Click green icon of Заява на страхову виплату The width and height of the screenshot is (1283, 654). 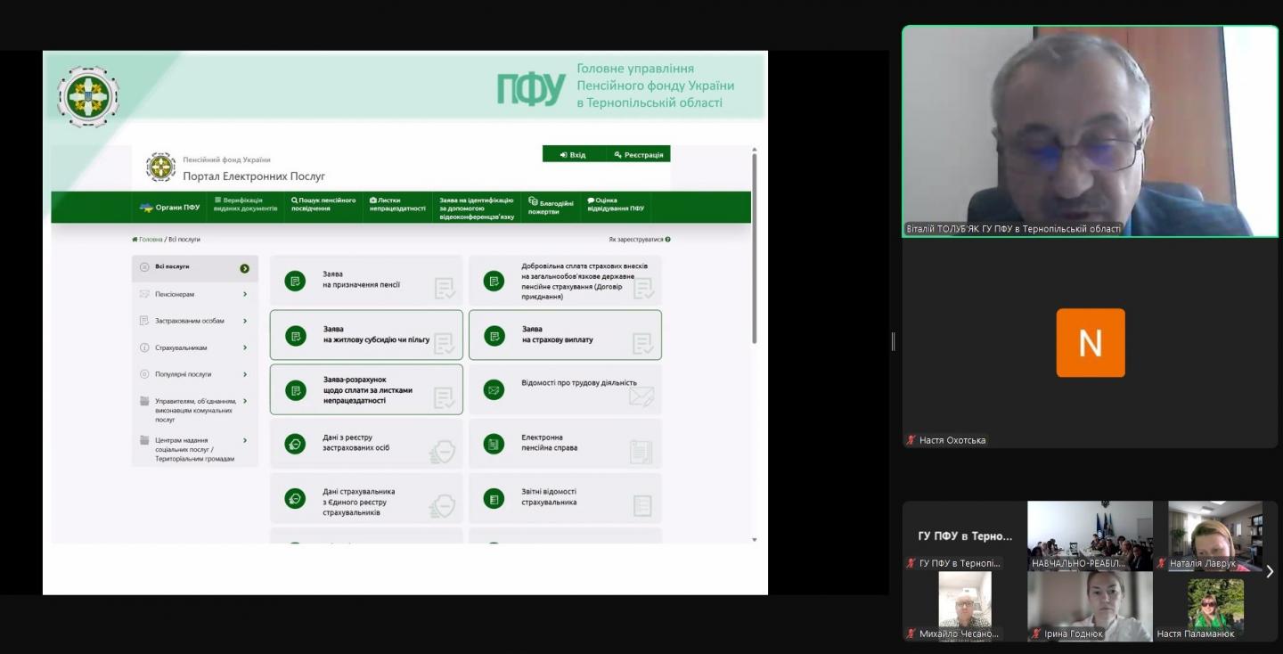(494, 336)
